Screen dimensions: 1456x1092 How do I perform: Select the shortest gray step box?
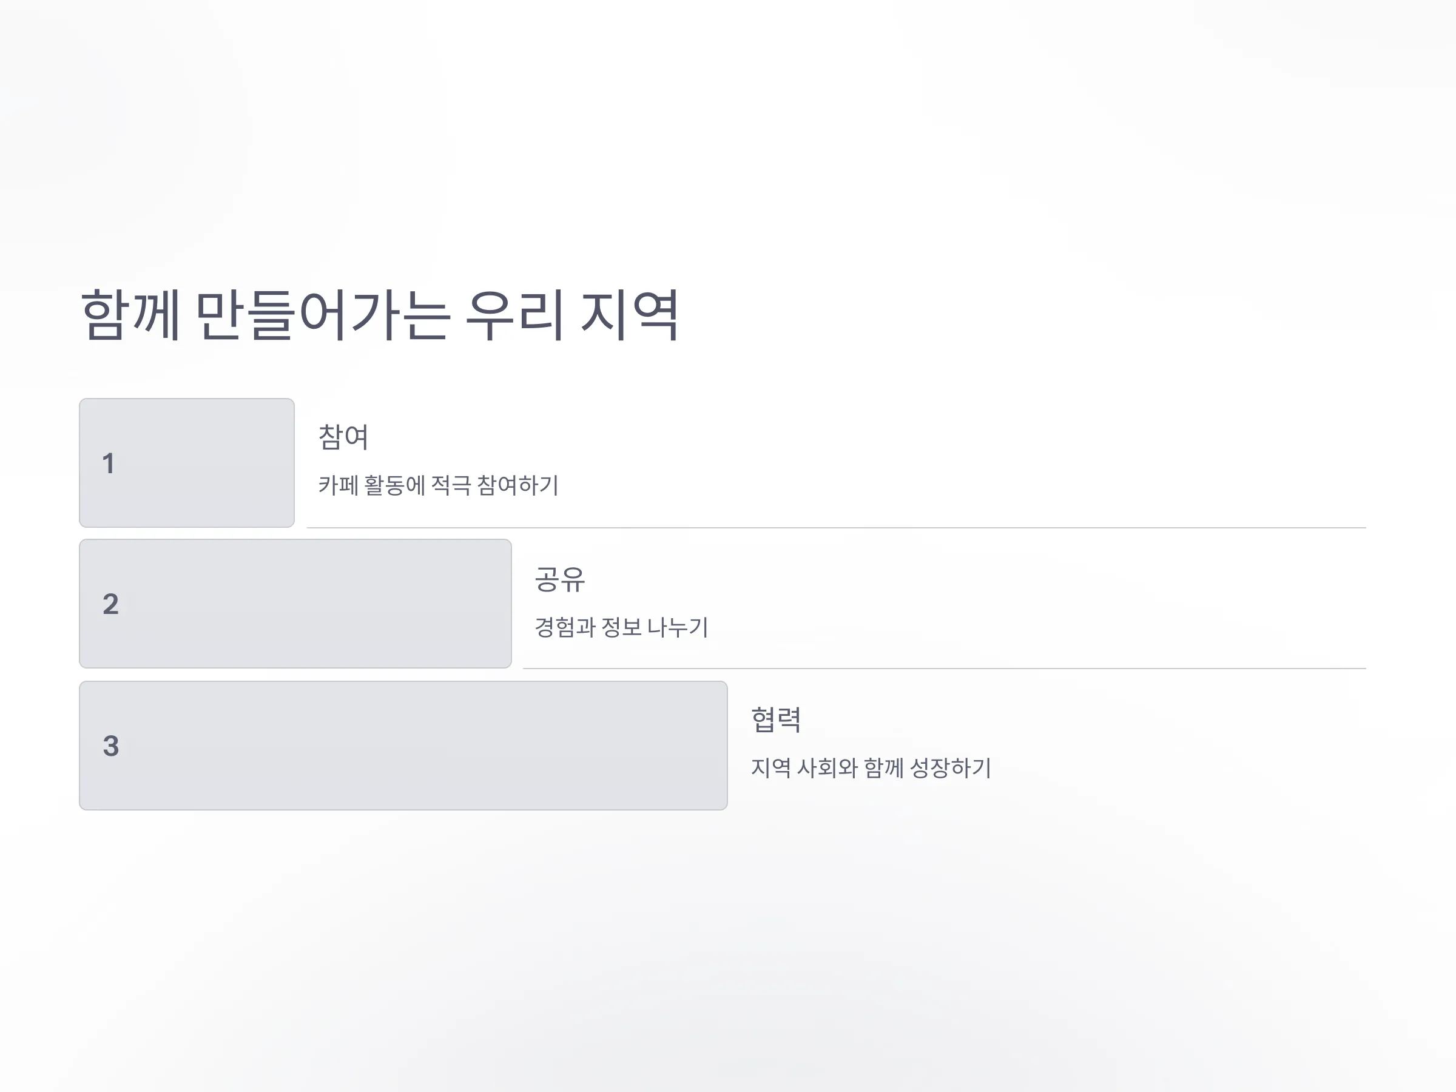(187, 463)
